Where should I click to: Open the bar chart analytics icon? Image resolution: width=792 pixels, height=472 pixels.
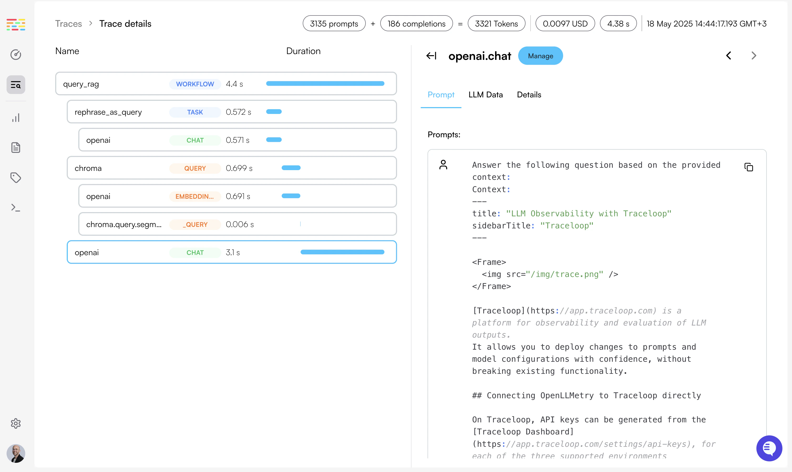[16, 118]
